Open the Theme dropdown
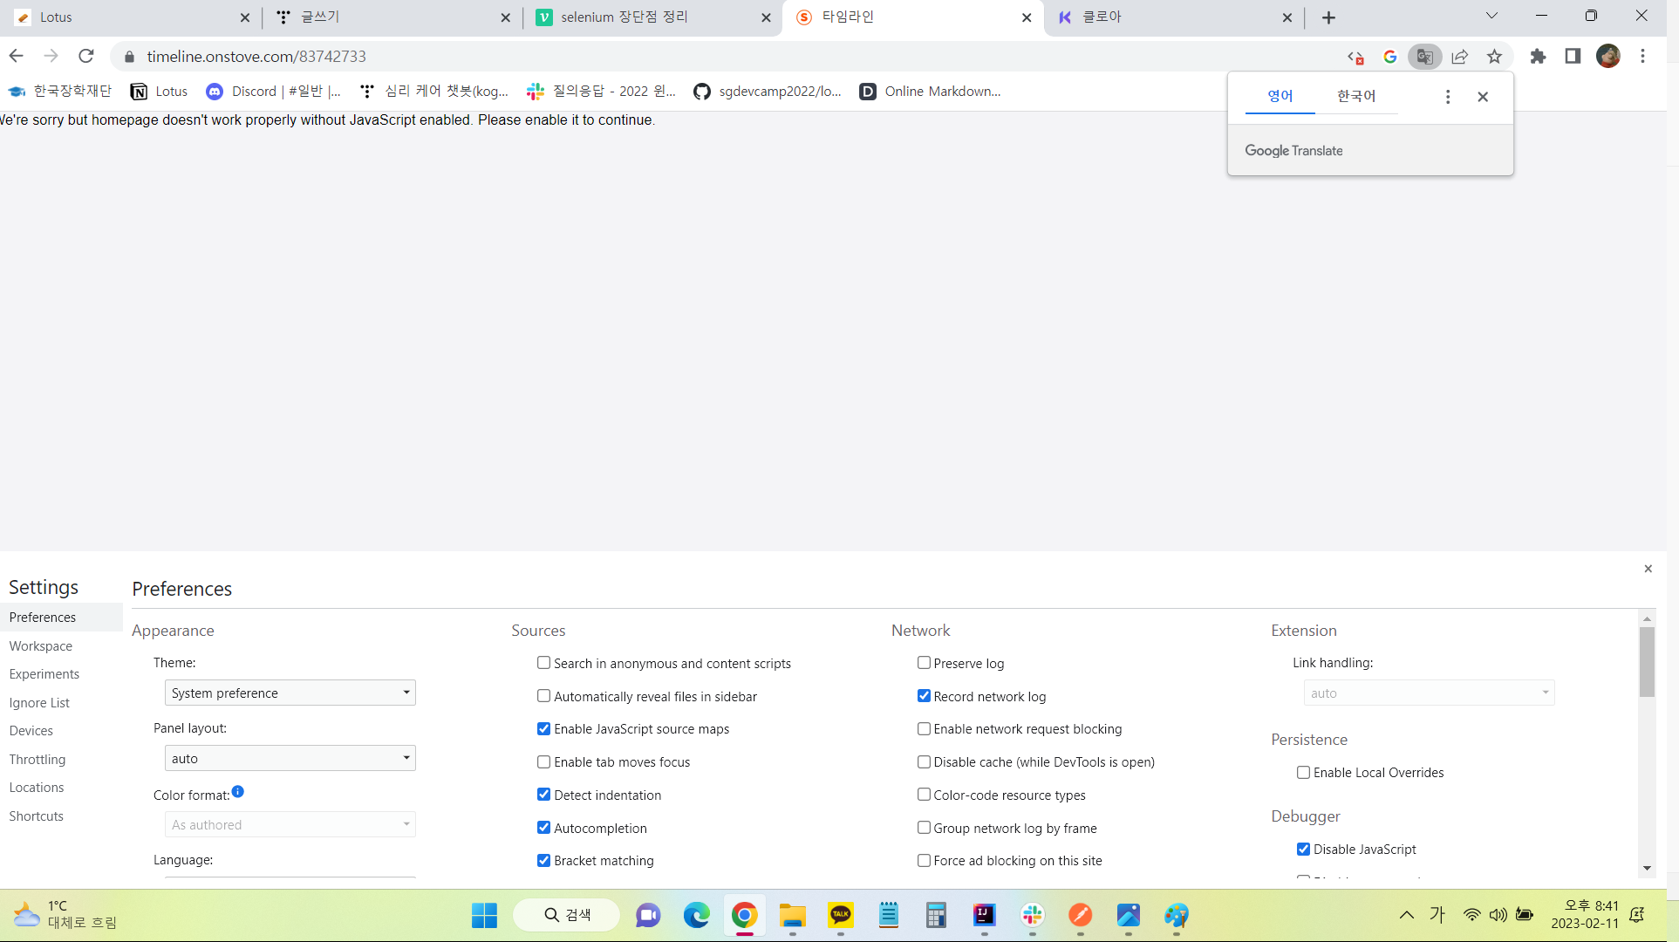 (290, 693)
